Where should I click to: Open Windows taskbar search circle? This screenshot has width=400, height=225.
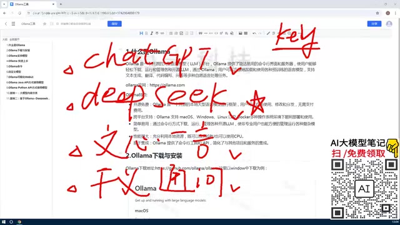pos(11,222)
